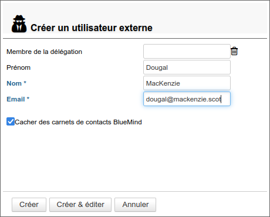
Task: Click the bold Email label
Action: (16, 99)
